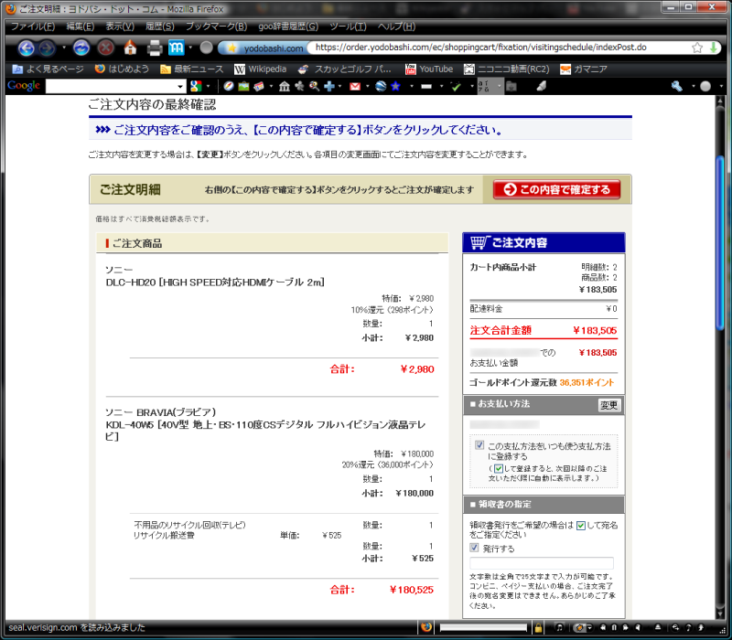Click the Forward navigation arrow
Image resolution: width=732 pixels, height=640 pixels.
point(47,48)
